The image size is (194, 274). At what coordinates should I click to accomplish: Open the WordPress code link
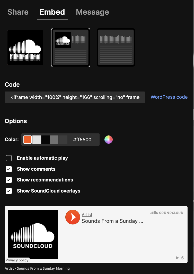169,97
